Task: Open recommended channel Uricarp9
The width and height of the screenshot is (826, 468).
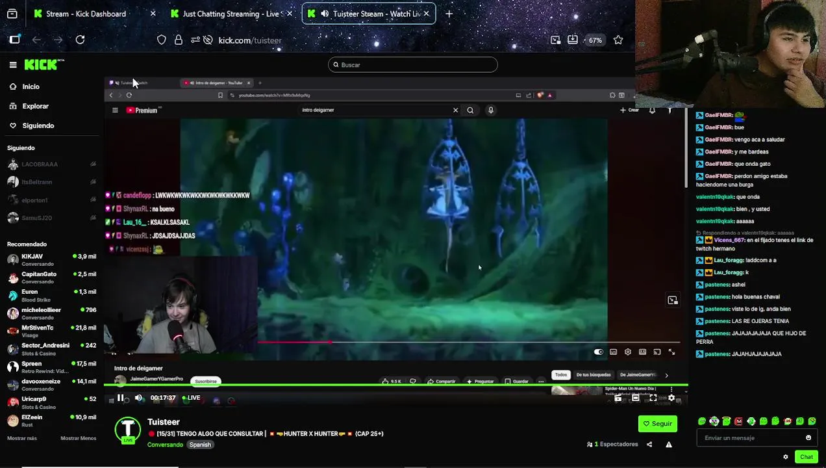Action: tap(52, 402)
